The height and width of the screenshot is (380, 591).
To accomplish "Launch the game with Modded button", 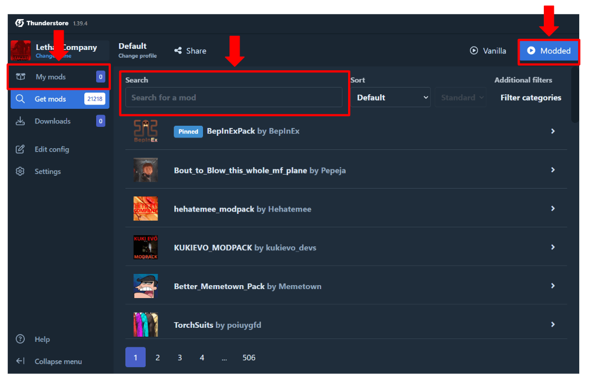I will click(549, 51).
